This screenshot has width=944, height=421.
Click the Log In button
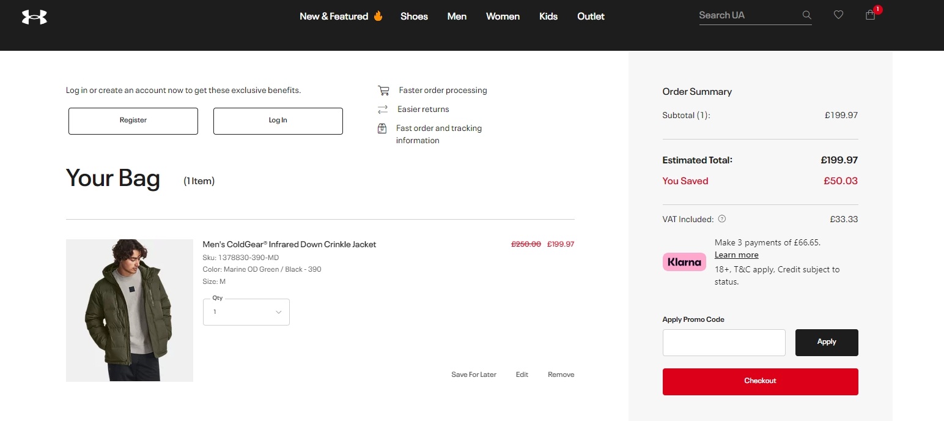(278, 121)
